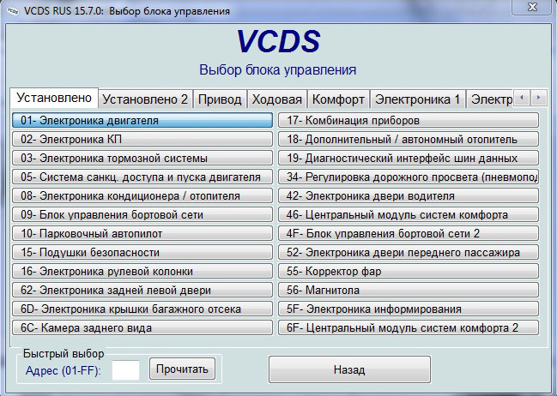This screenshot has height=396, width=557.
Task: Switch to the Установлено tab
Action: click(54, 98)
